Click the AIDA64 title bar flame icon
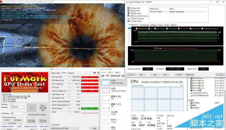This screenshot has height=130, width=226. click(x=127, y=2)
